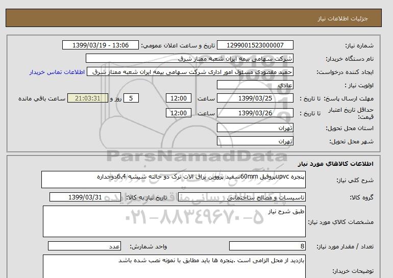Select the section heading اطلاعات کالاهای مورد نیاز

[x=336, y=164]
